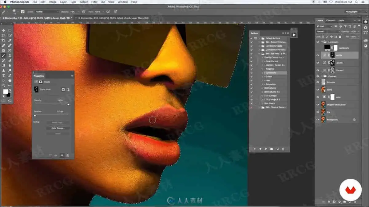Click the Feather slider handle
369x207 pixels.
[x=35, y=116]
